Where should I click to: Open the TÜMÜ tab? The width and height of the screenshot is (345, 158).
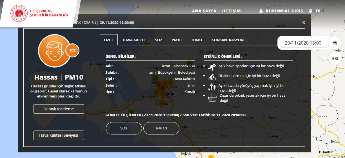[197, 40]
